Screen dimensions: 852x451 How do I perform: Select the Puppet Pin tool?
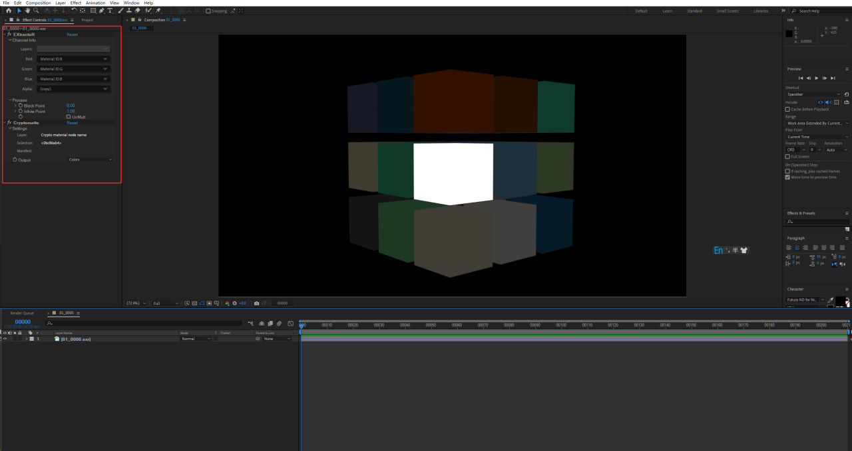pyautogui.click(x=158, y=11)
